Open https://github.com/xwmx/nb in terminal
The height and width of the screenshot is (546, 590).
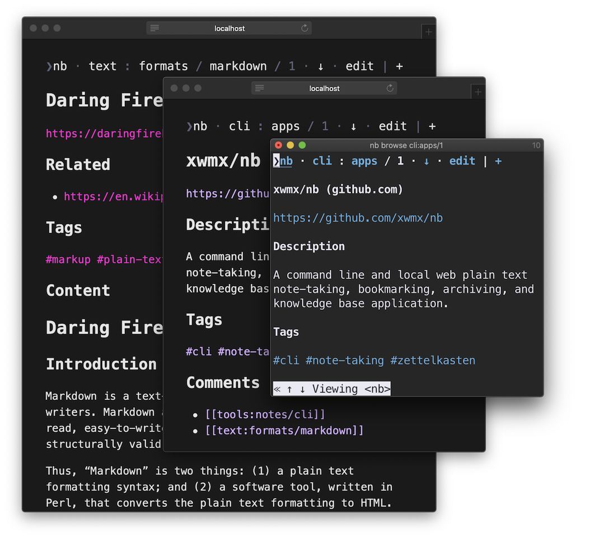click(x=358, y=218)
